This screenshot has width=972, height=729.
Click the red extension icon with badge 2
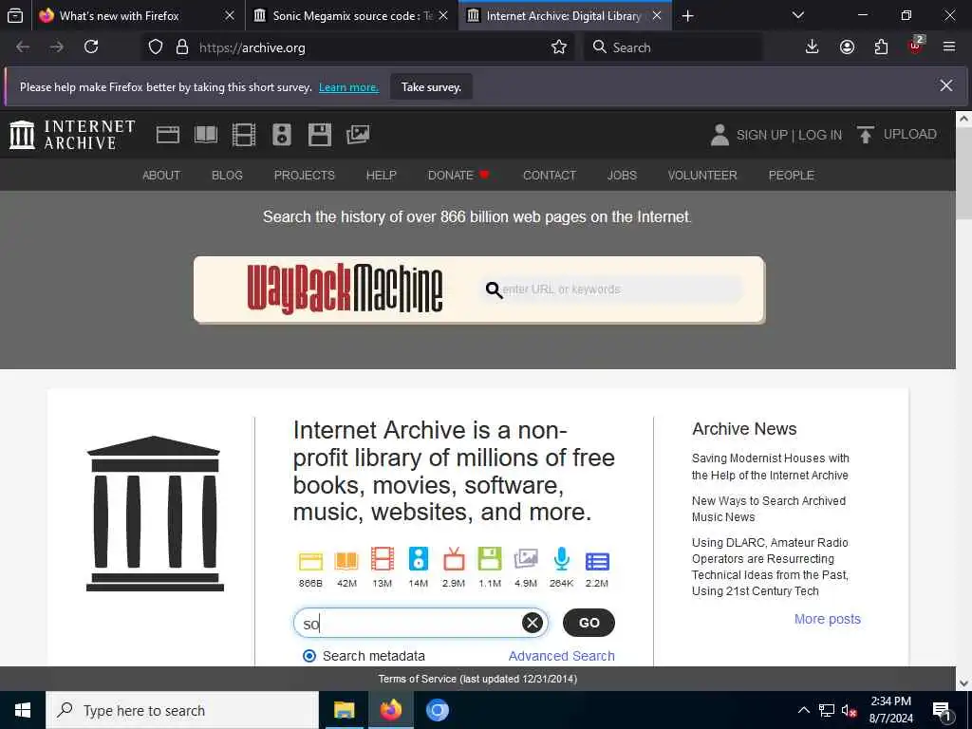[916, 46]
